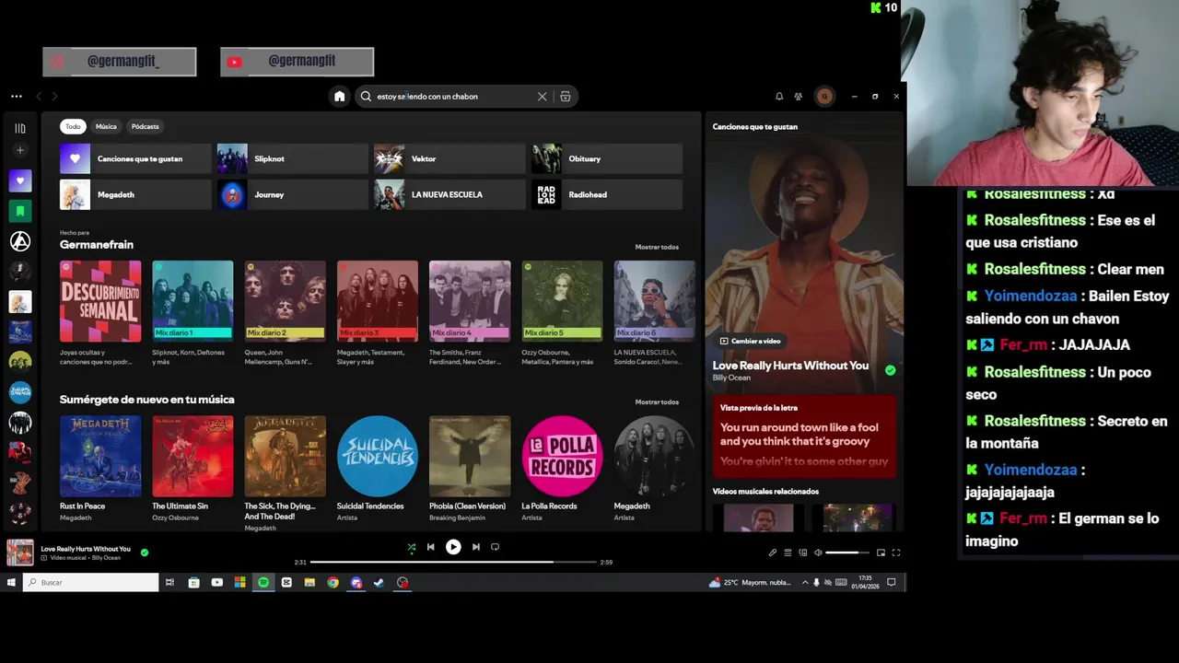Open the queue icon in the player bar

coord(788,552)
